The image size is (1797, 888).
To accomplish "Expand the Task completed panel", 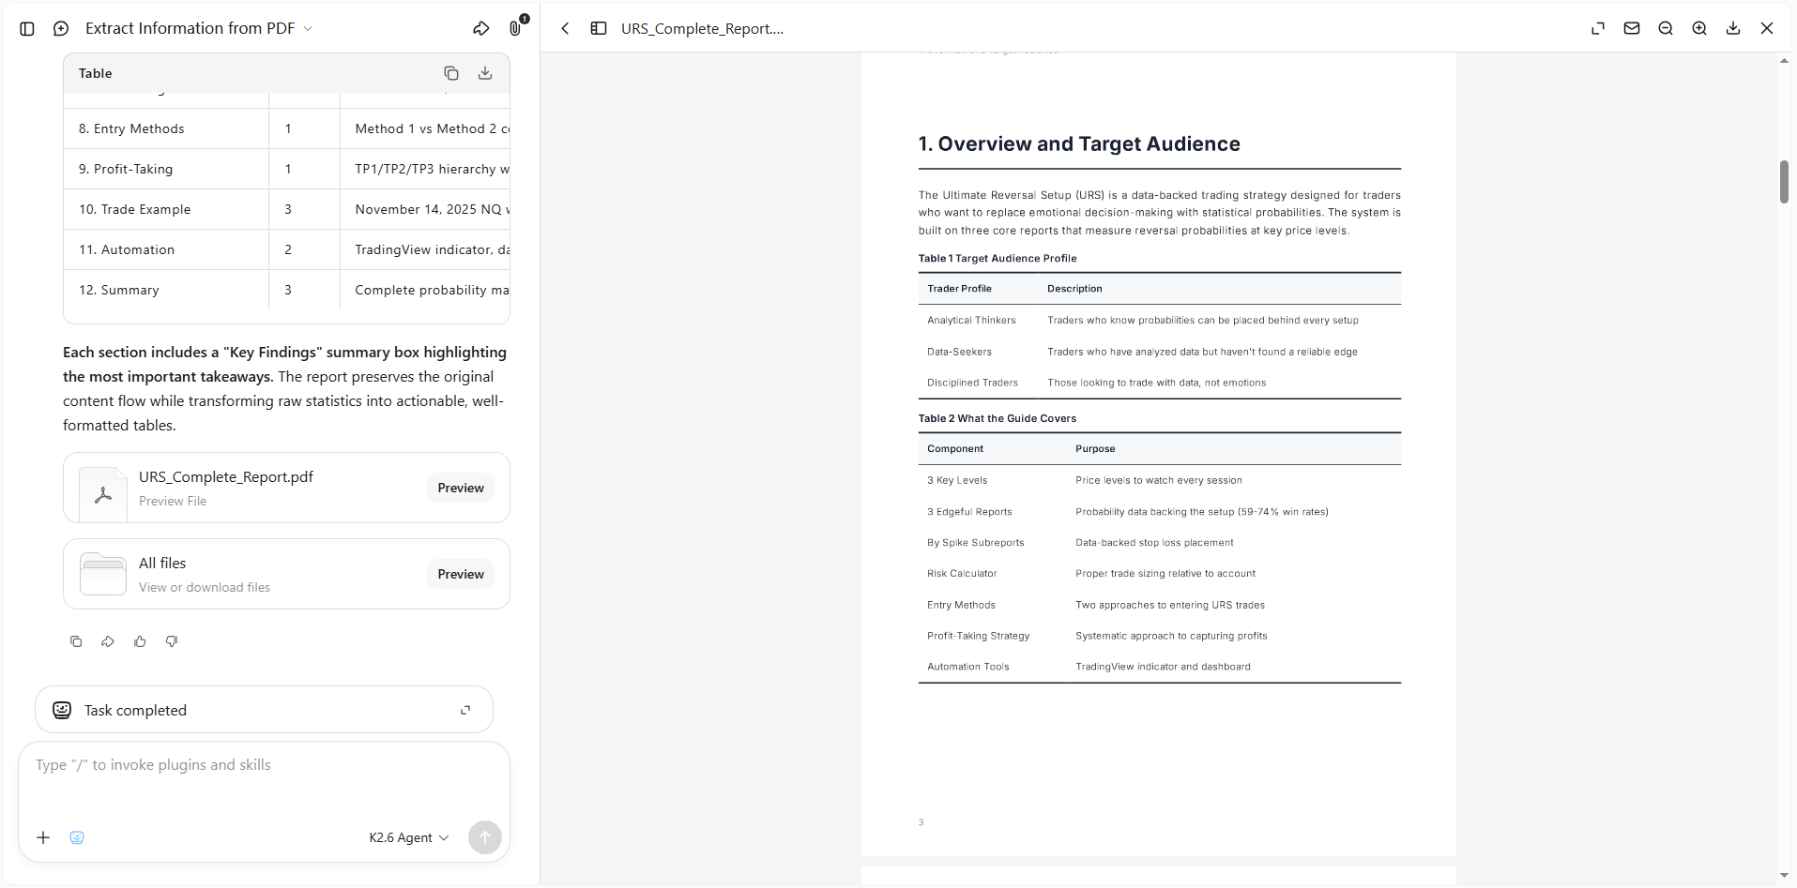I will (465, 710).
